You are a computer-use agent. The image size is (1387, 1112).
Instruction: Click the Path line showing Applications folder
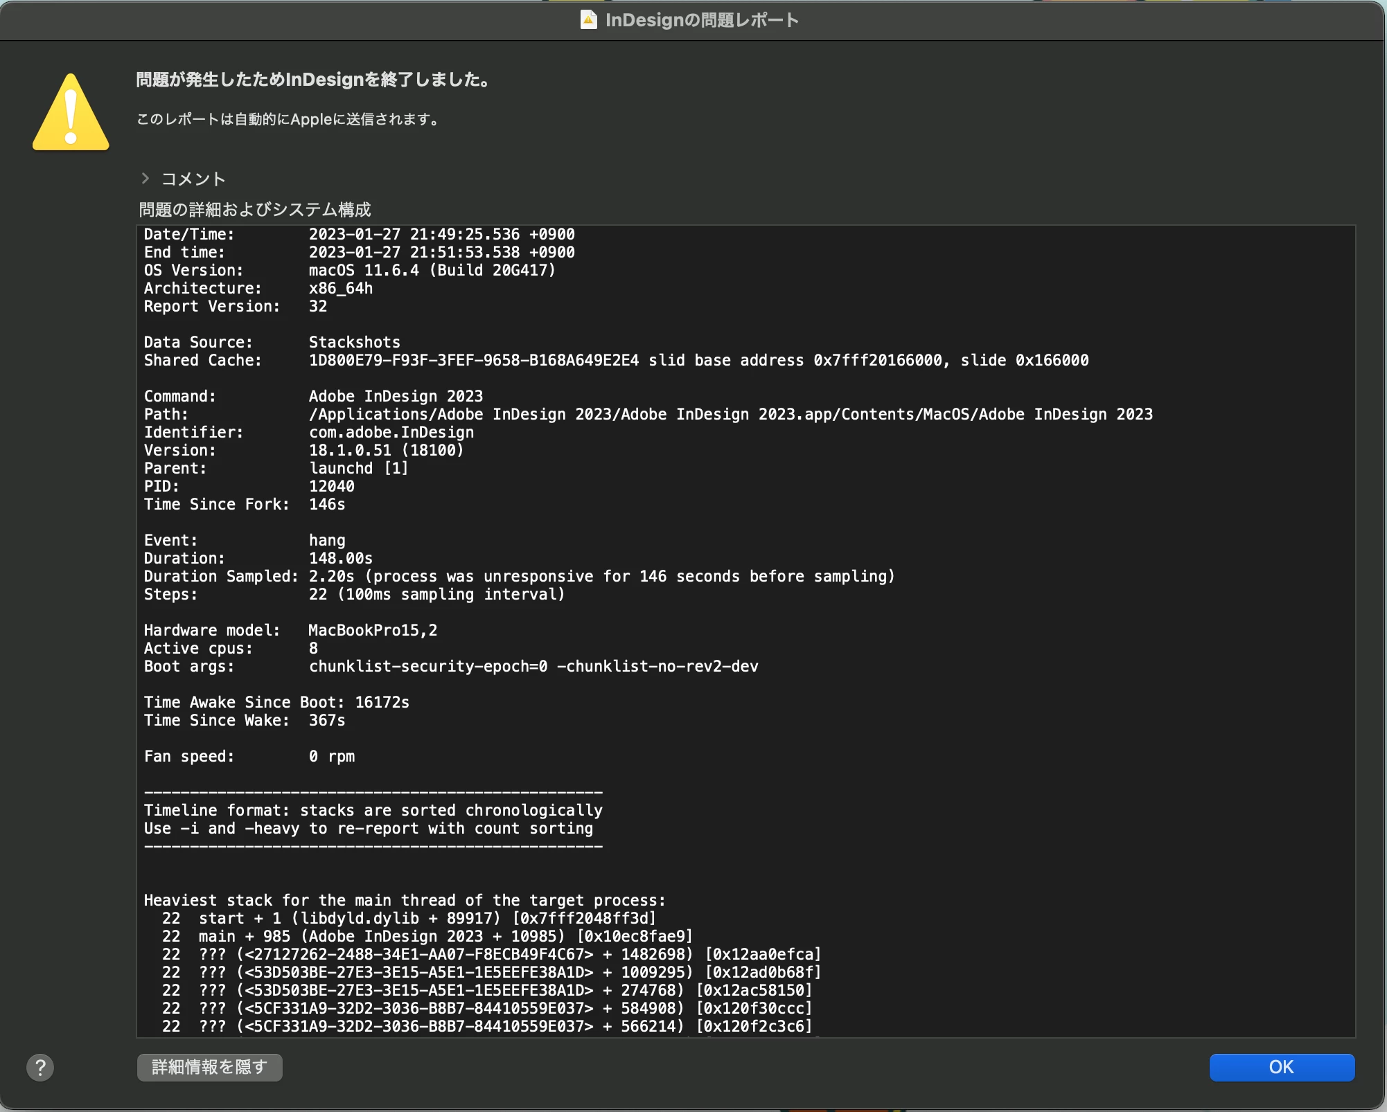tap(648, 414)
